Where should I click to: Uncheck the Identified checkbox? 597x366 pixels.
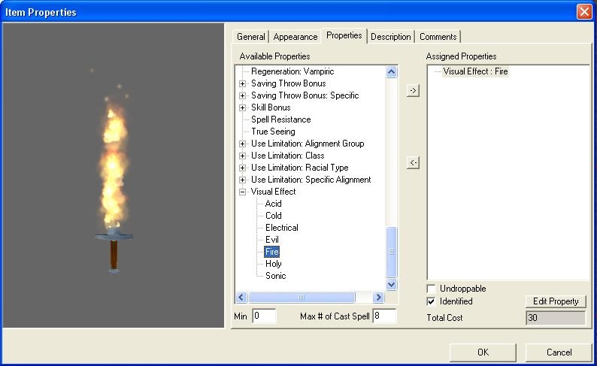click(x=431, y=301)
